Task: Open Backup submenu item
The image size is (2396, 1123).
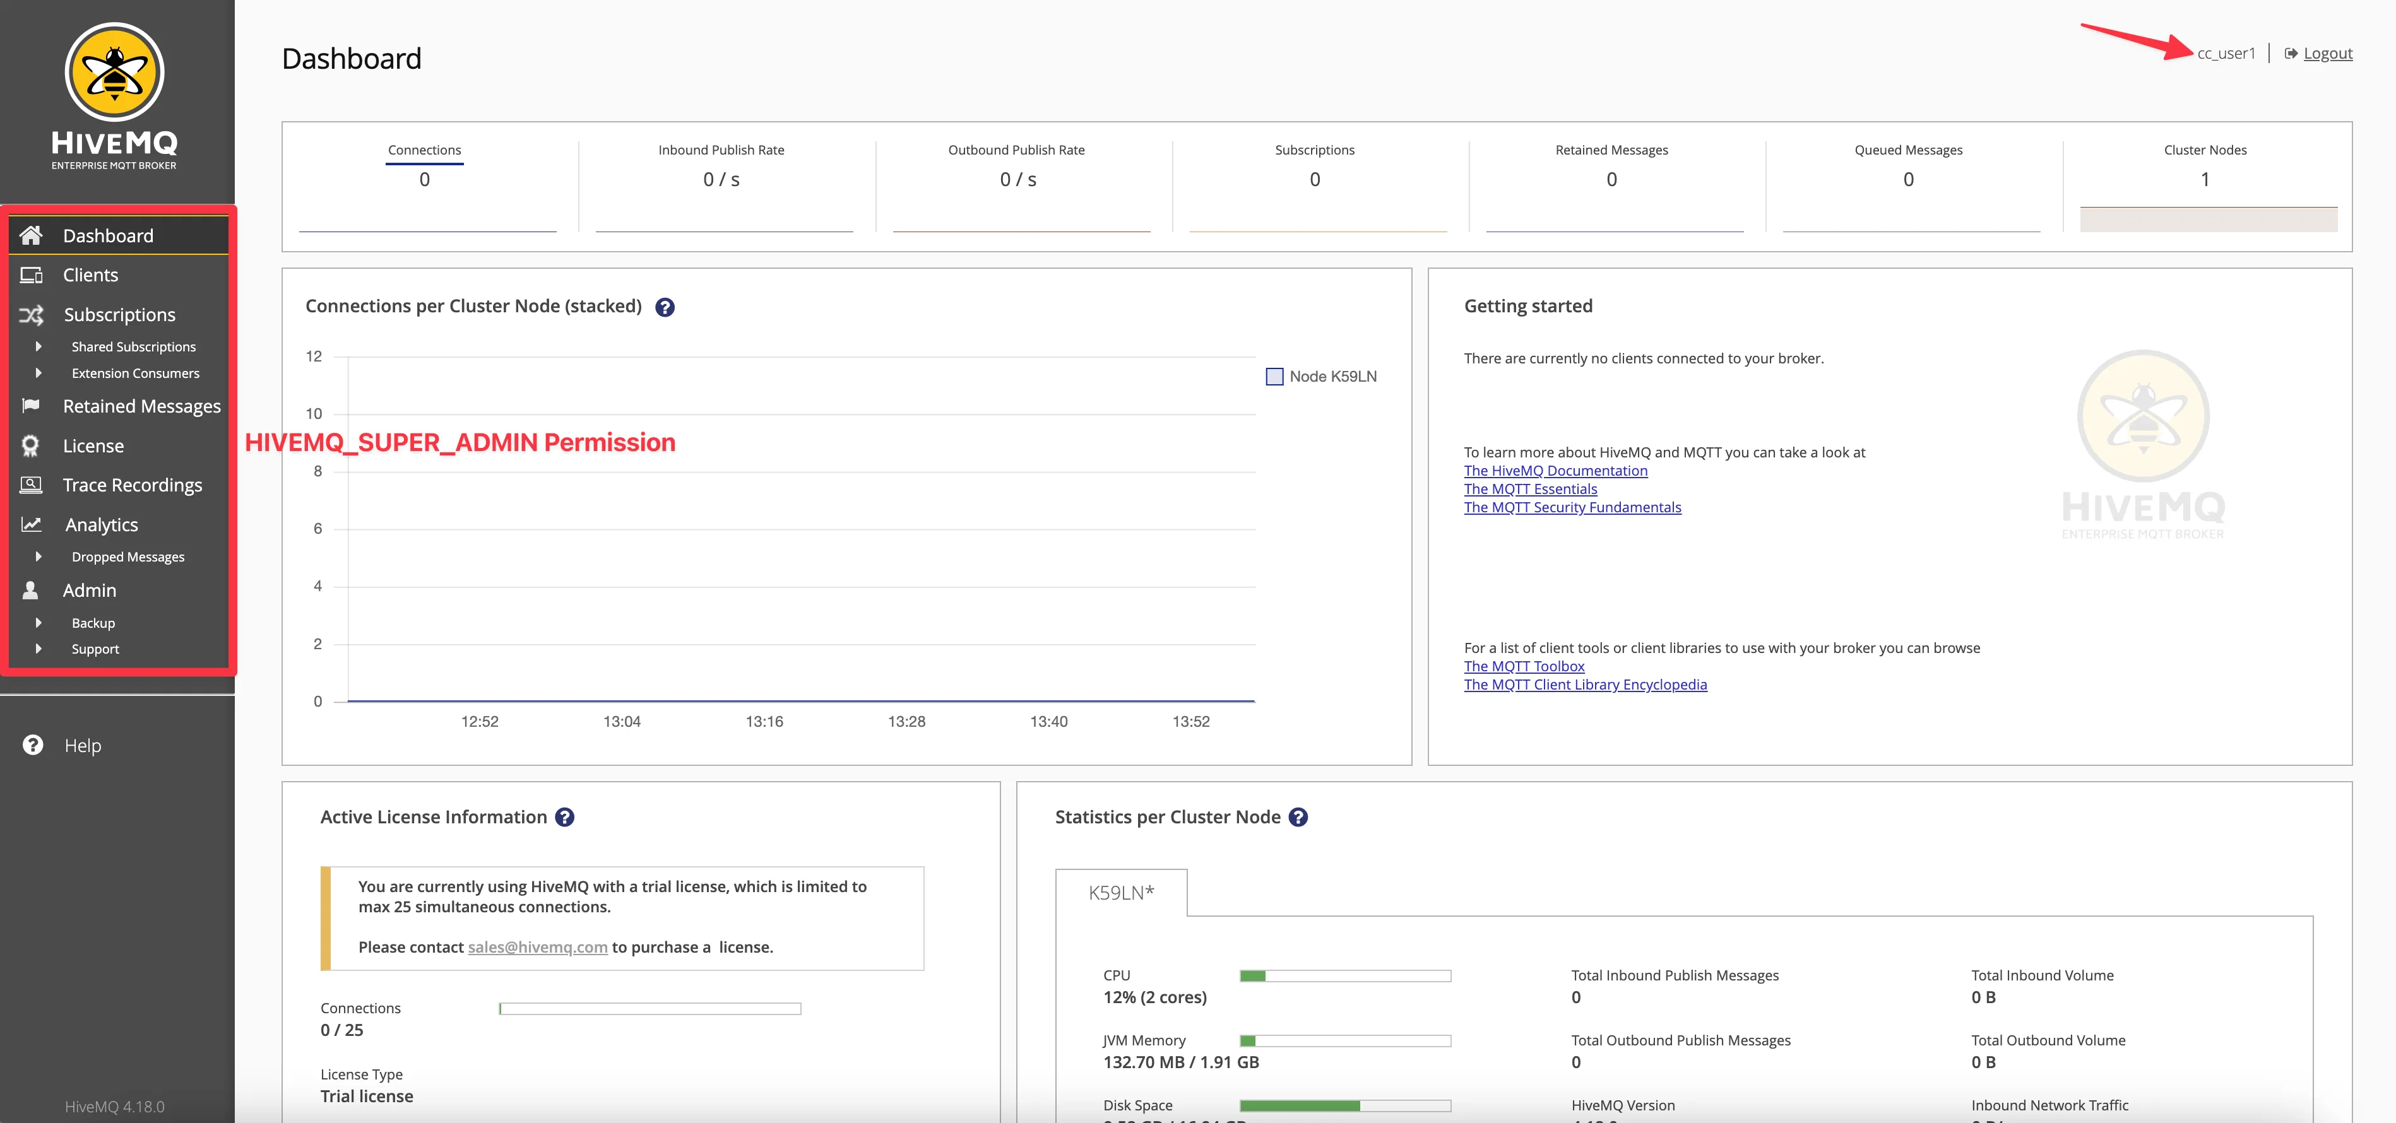Action: click(x=93, y=623)
